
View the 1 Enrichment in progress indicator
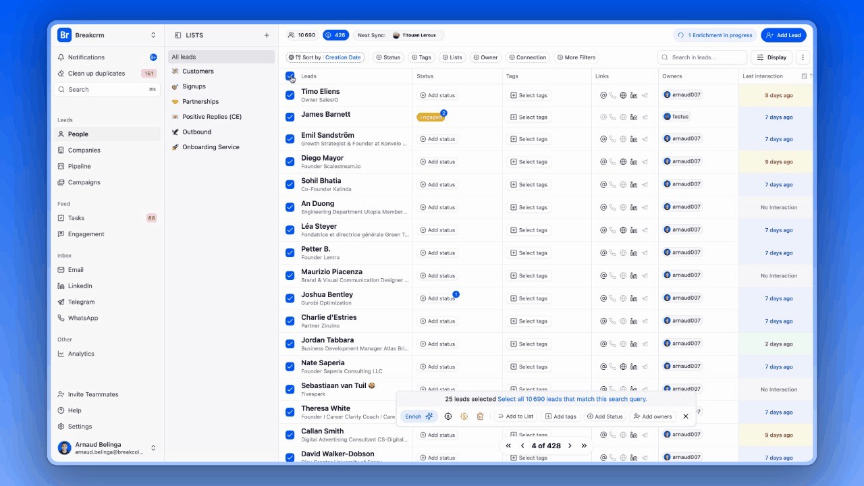(x=715, y=35)
